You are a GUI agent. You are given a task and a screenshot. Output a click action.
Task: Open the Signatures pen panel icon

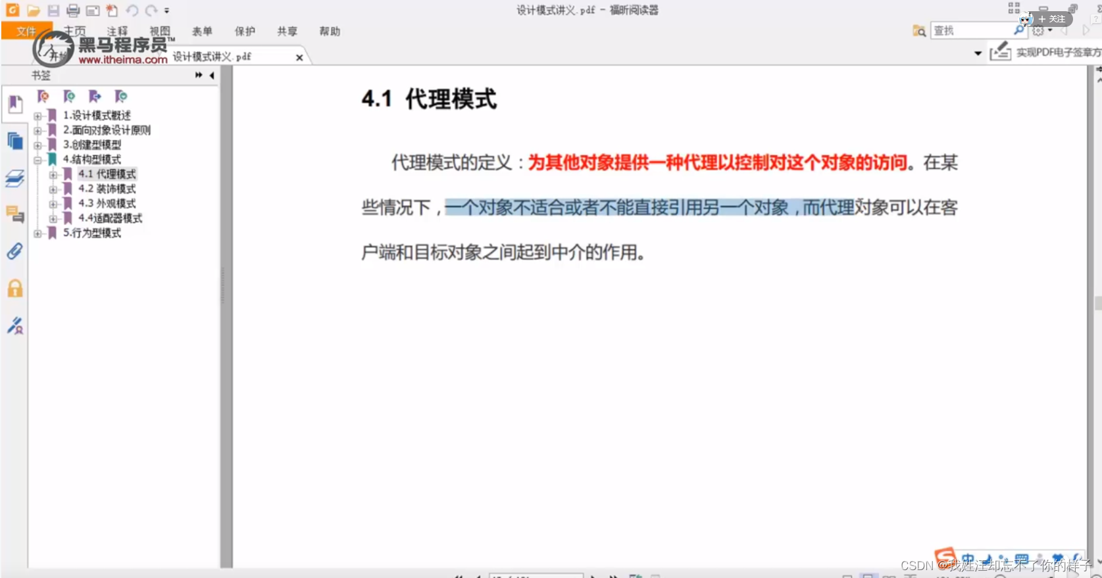pyautogui.click(x=15, y=325)
